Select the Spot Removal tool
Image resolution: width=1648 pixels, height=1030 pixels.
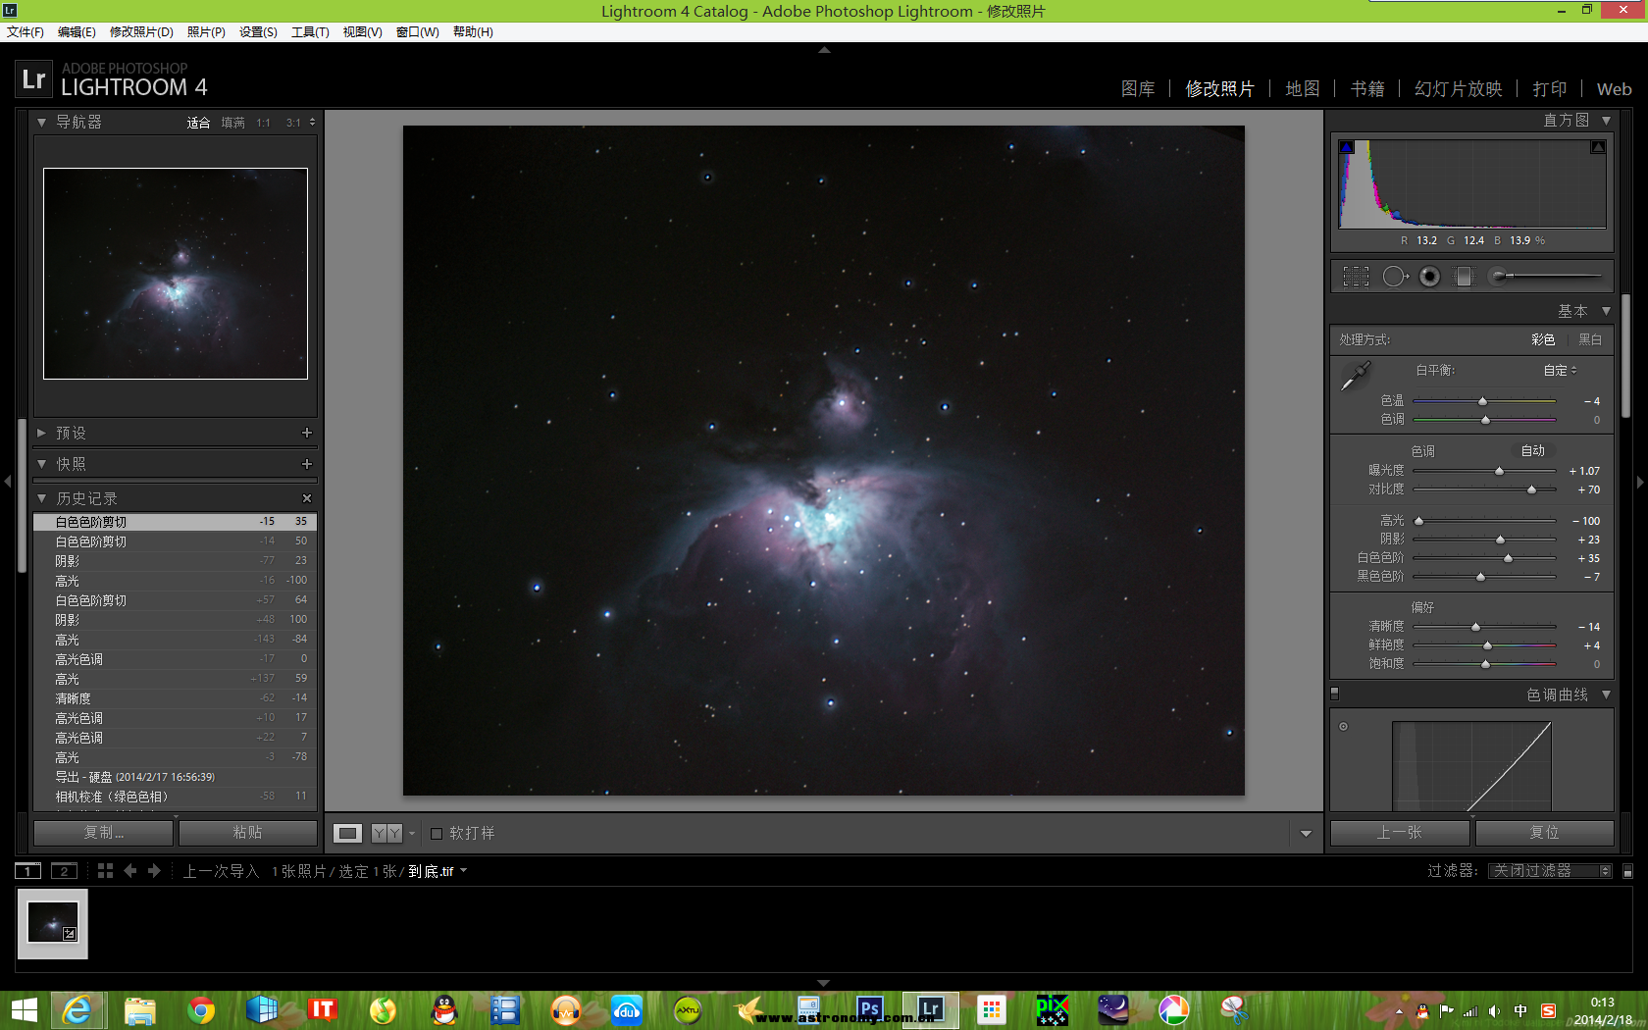tap(1394, 277)
